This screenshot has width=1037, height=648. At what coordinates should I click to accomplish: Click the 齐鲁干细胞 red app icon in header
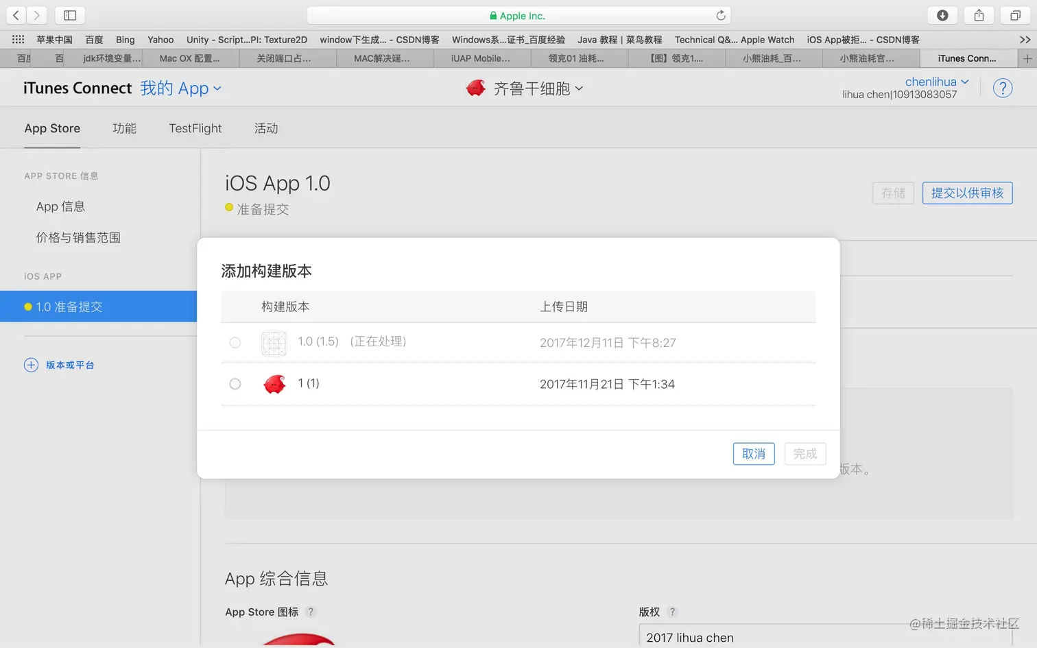pos(475,88)
